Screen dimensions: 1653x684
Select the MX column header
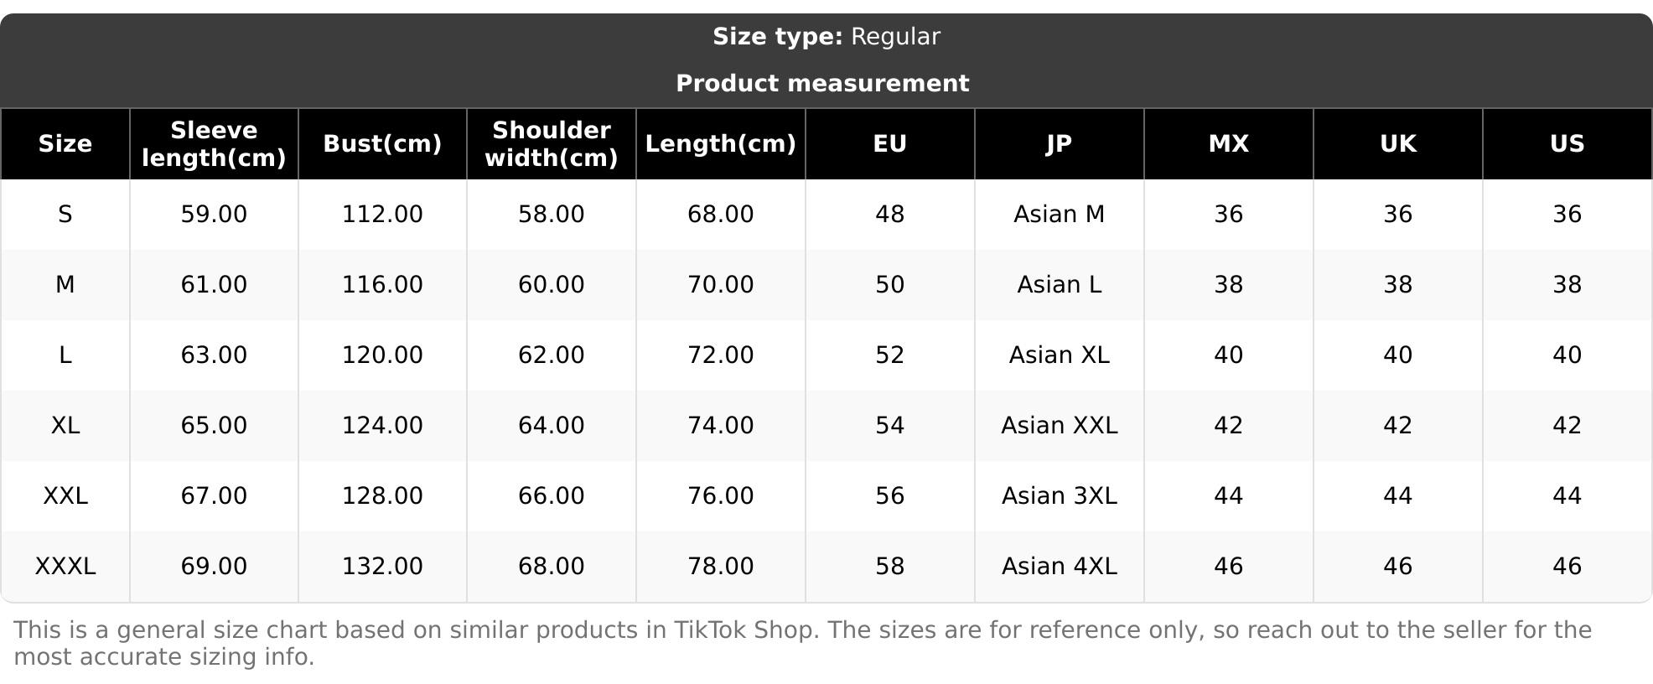coord(1228,144)
